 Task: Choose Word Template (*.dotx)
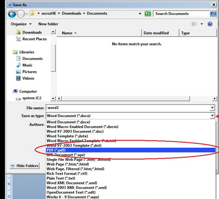(131, 136)
